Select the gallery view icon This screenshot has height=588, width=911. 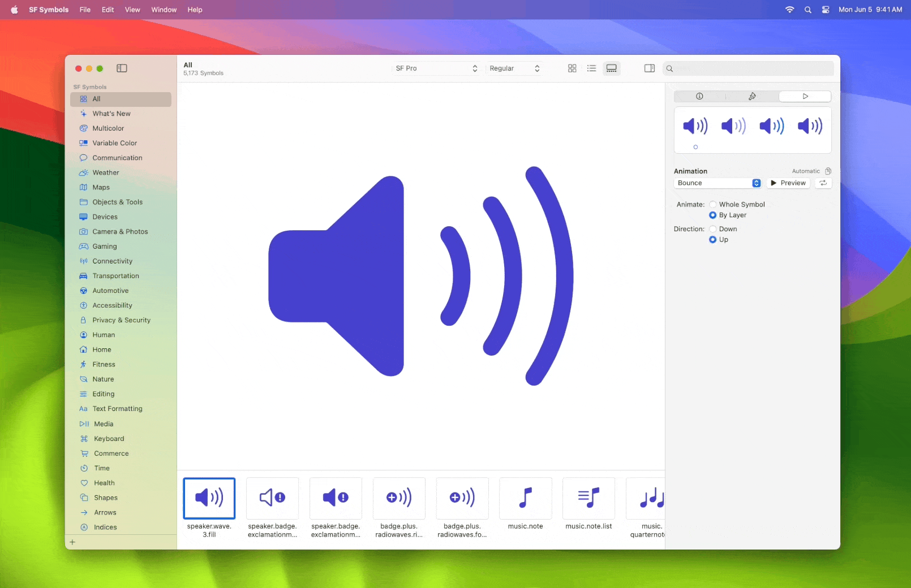pos(612,68)
